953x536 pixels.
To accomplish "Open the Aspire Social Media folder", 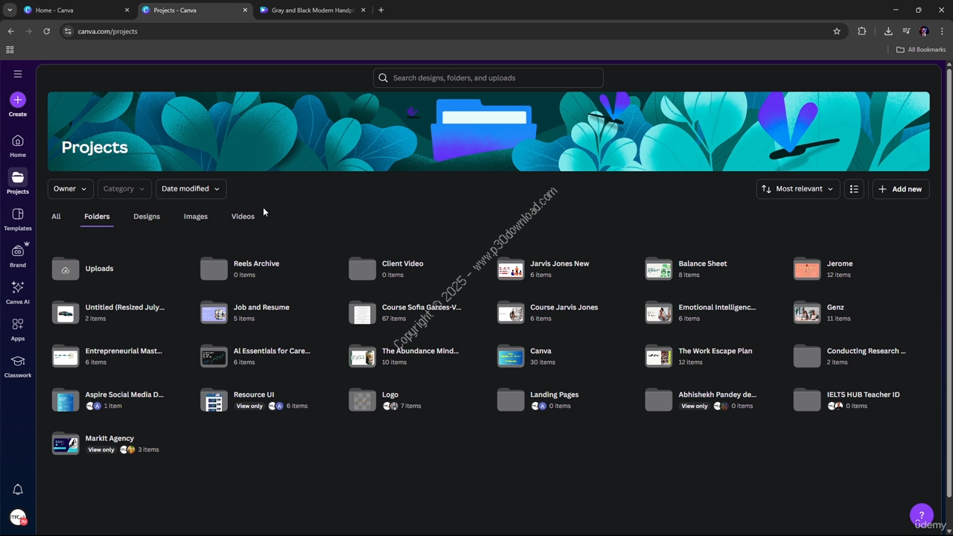I will [x=108, y=400].
